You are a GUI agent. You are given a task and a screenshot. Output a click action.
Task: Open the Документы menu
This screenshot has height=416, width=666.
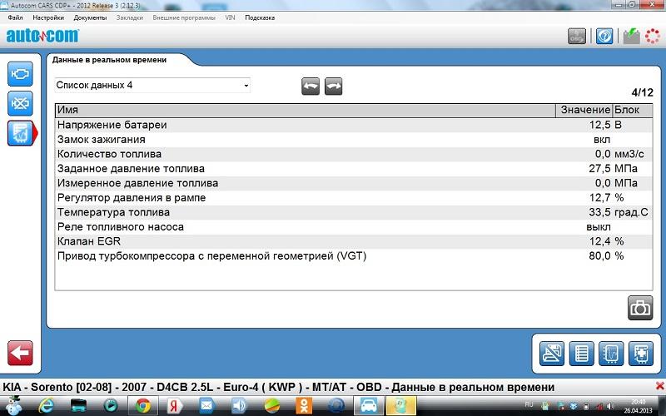point(90,17)
